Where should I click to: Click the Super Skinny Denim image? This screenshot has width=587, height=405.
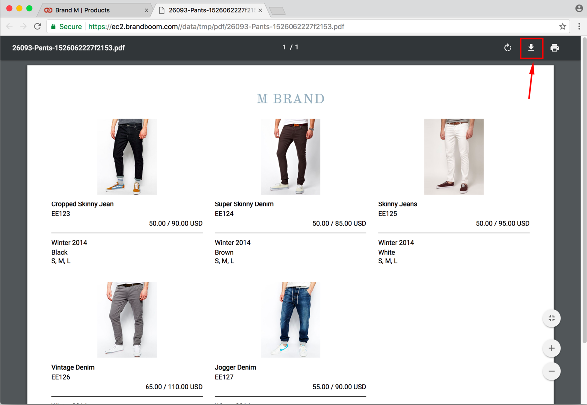coord(291,157)
